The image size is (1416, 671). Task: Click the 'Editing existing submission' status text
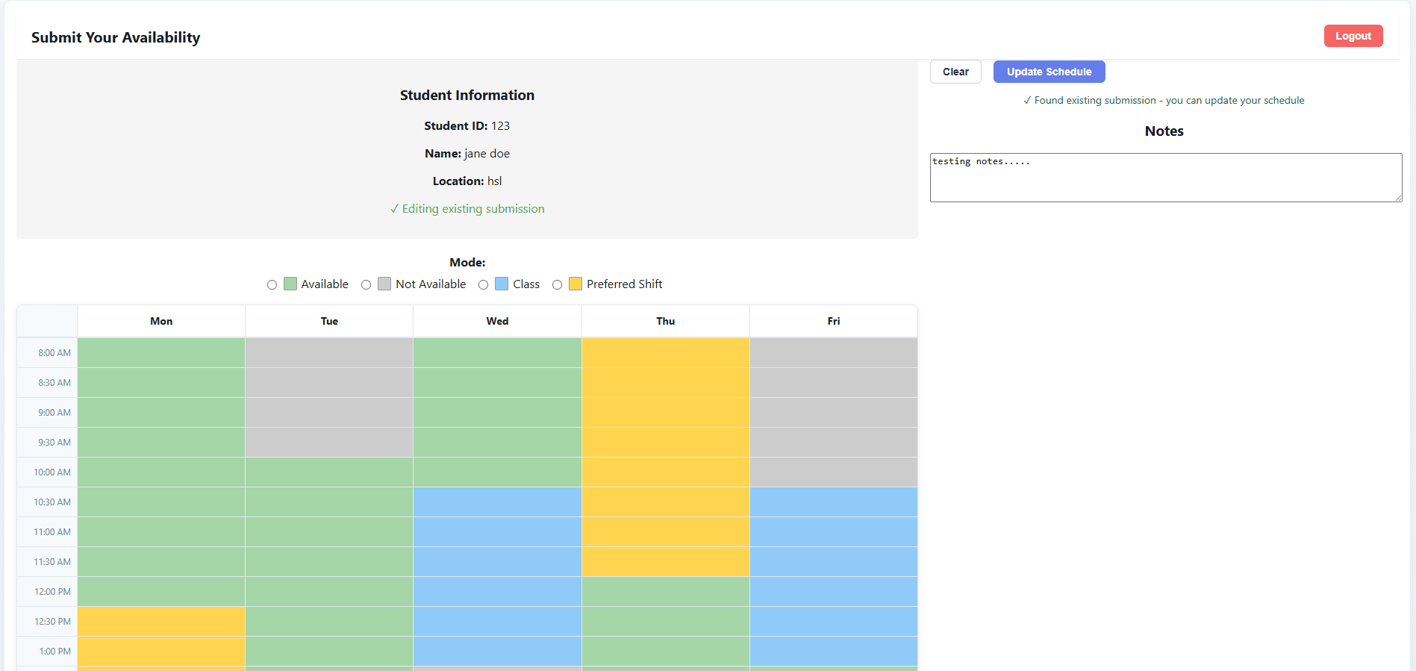point(467,209)
